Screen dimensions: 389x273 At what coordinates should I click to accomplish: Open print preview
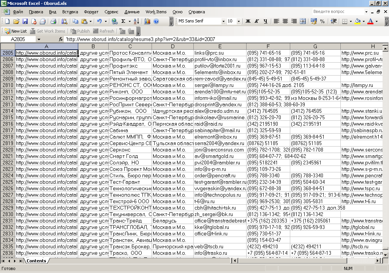(x=64, y=21)
